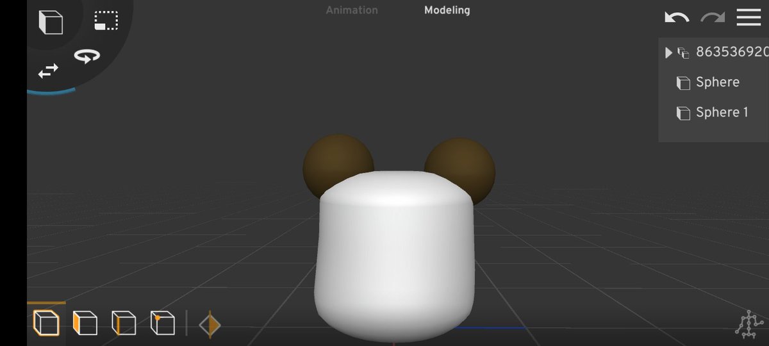
Task: Switch to the Modeling tab
Action: 447,10
